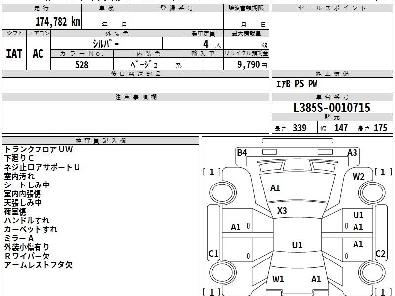Screen dimensions: 395x296
Task: Click the カラーNo. header
Action: (x=82, y=54)
